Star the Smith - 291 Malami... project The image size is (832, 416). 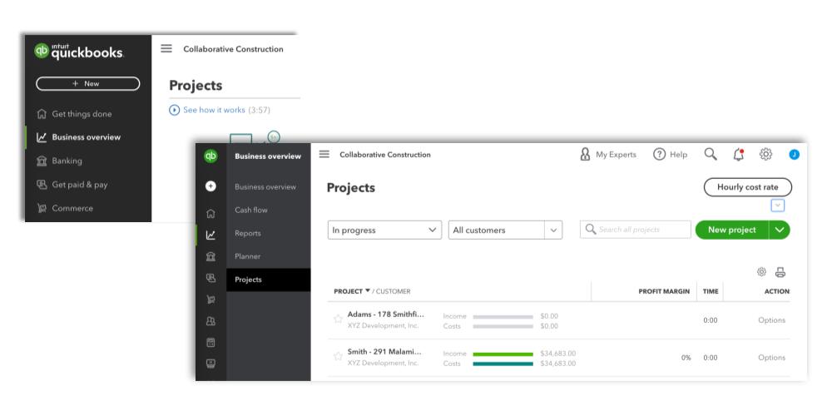[x=338, y=357]
